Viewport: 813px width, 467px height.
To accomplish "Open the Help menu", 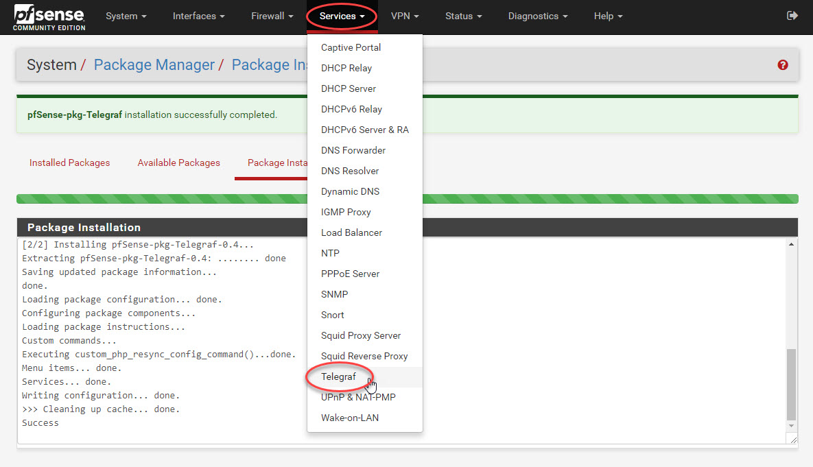I will (608, 16).
